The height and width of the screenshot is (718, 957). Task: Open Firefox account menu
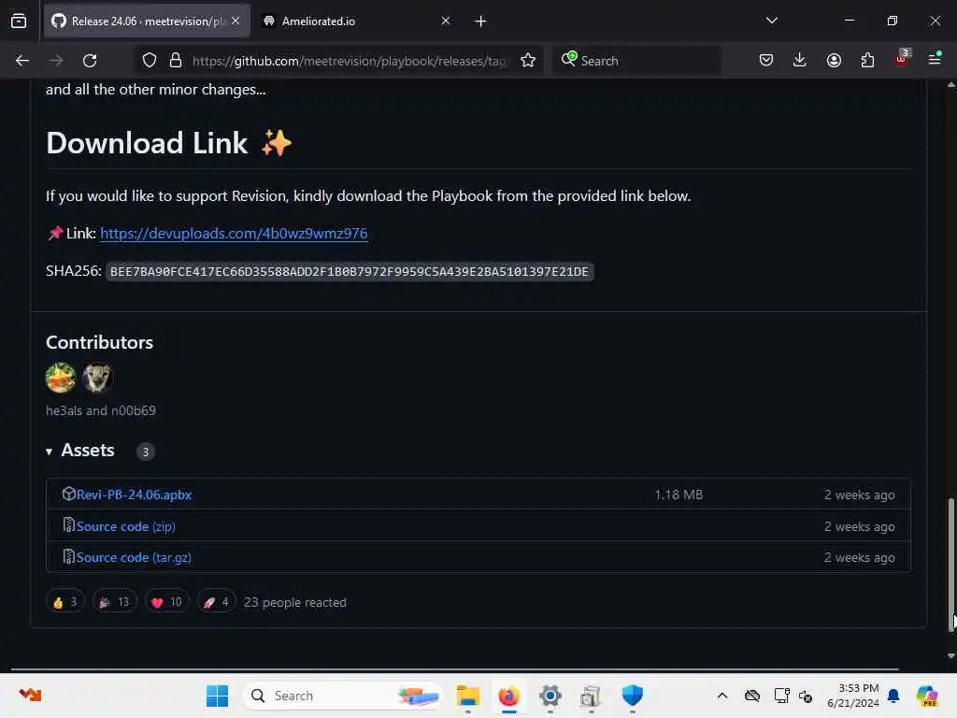(834, 61)
